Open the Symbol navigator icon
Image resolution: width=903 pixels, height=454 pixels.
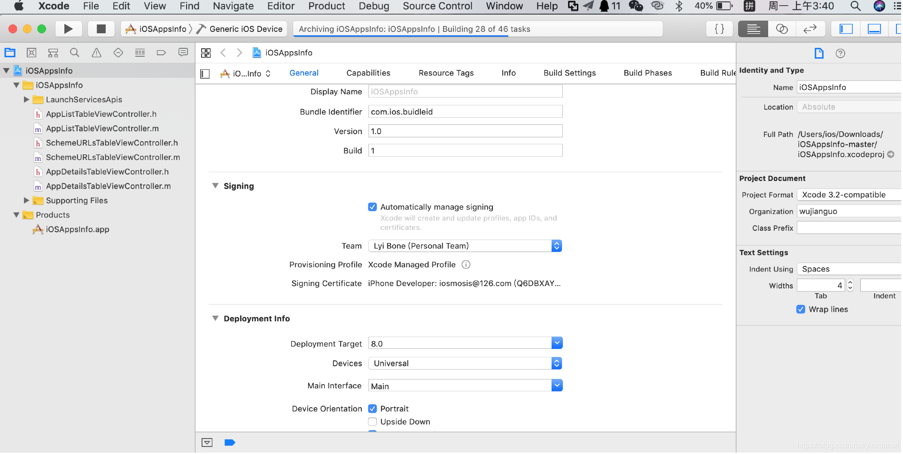coord(53,53)
